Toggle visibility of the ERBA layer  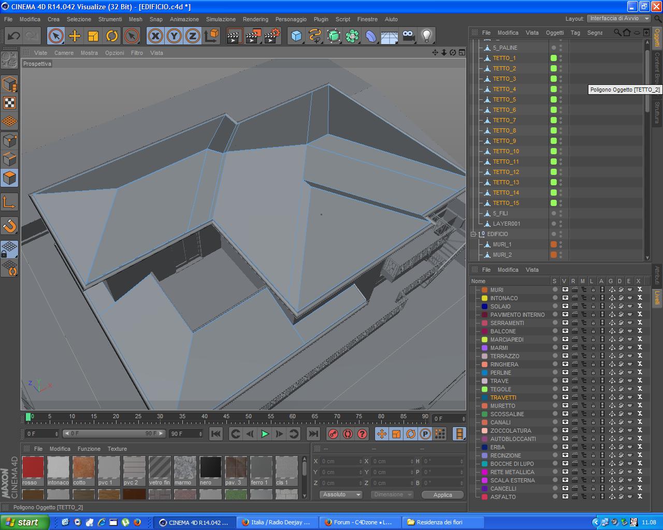point(565,447)
